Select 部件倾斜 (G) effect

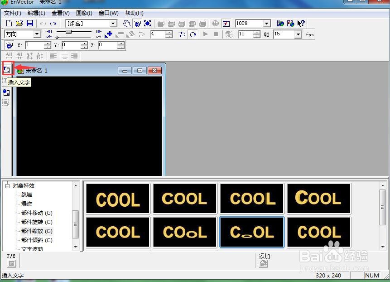[x=37, y=240]
